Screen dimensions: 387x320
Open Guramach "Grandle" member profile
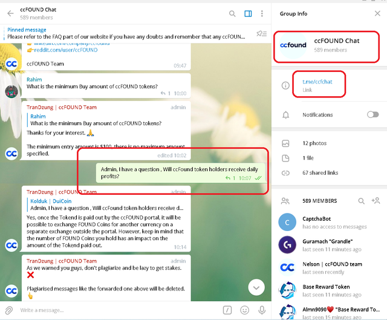click(329, 245)
